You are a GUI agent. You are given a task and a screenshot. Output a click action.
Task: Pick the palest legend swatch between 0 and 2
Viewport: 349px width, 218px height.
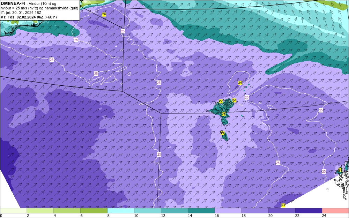(x=13, y=211)
